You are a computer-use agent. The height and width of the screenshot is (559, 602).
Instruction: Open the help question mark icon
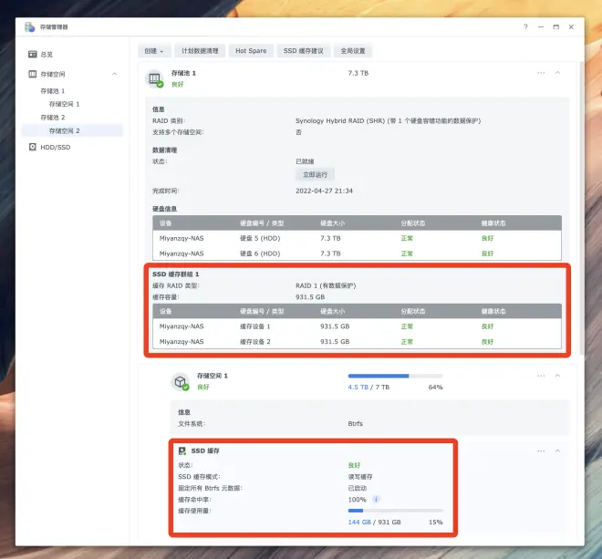(x=525, y=26)
